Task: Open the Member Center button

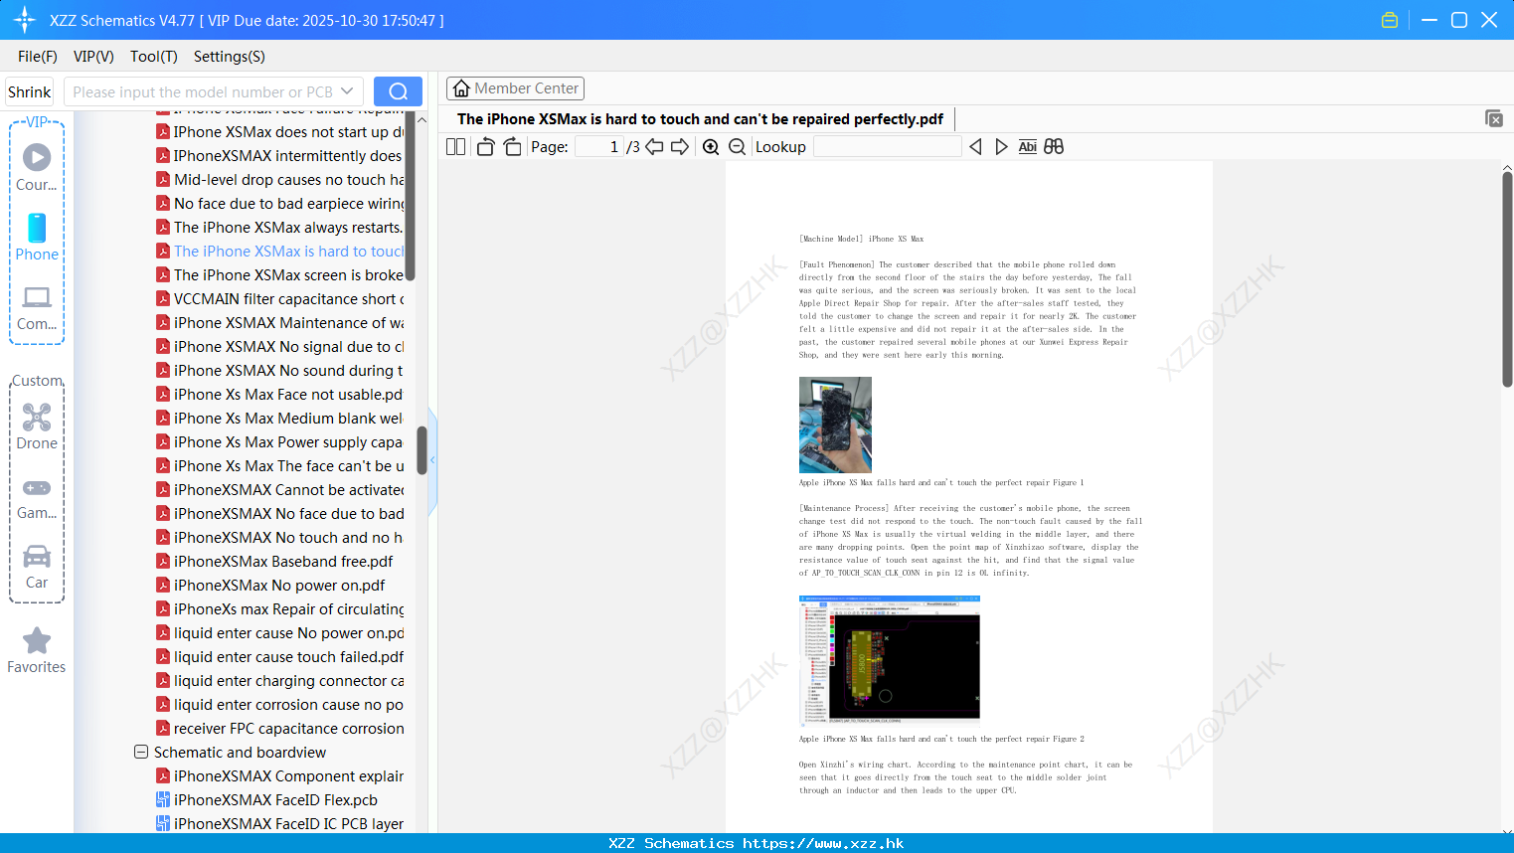Action: 515,88
